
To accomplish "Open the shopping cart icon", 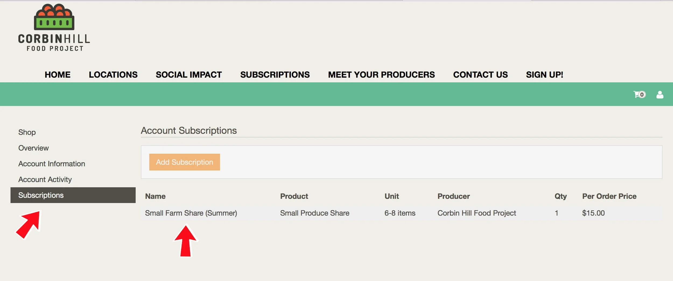I will click(x=639, y=95).
